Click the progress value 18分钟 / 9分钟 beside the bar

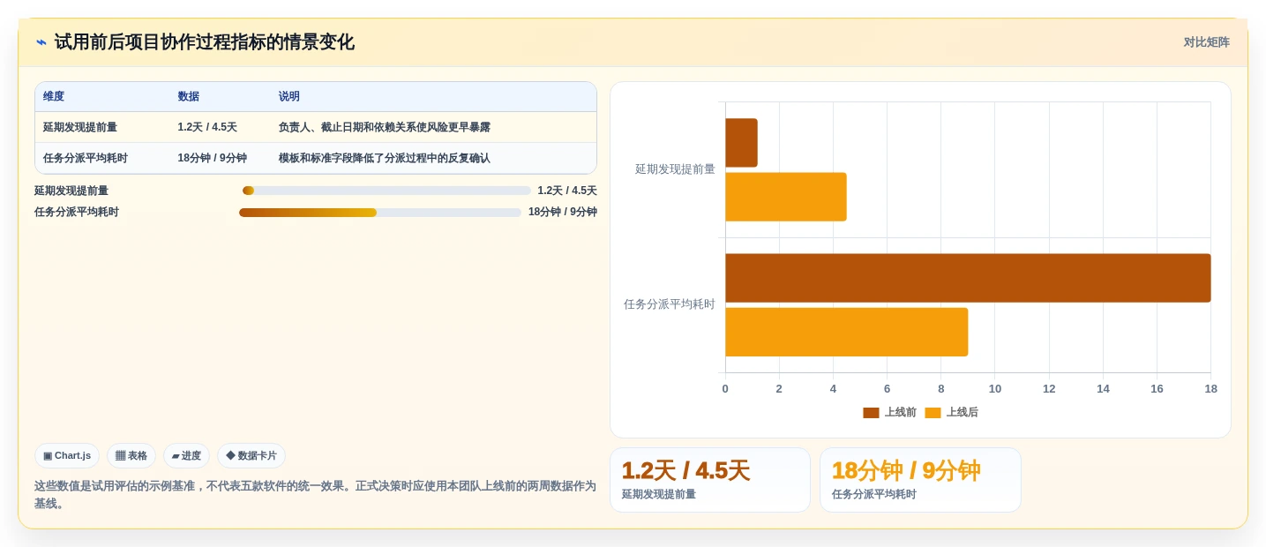pos(563,213)
